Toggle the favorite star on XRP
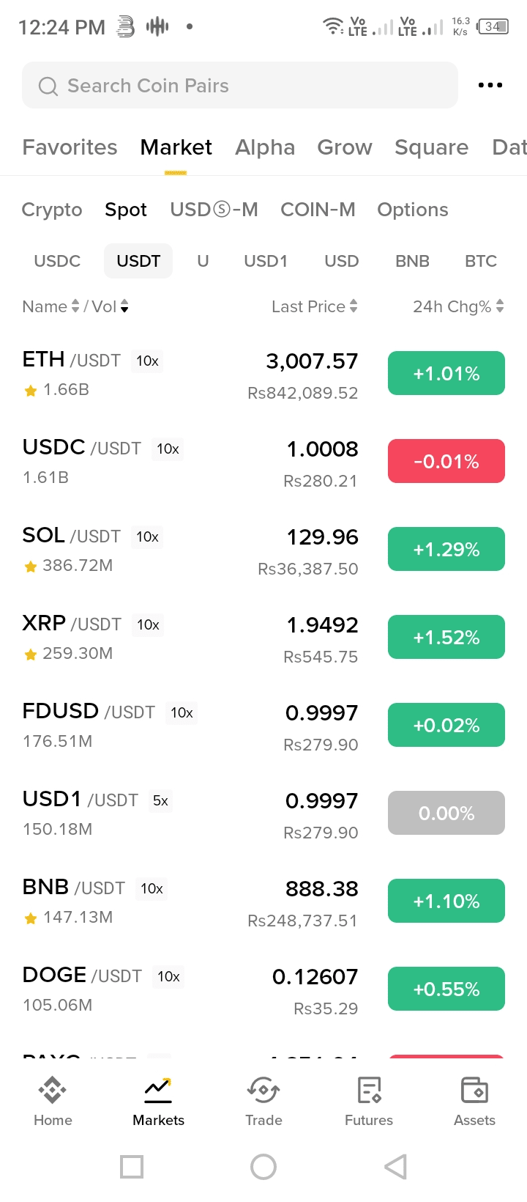Image resolution: width=527 pixels, height=1202 pixels. click(31, 655)
